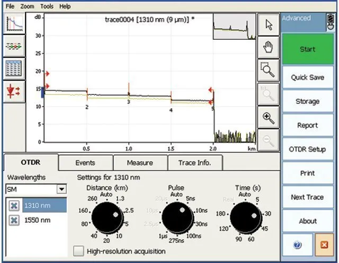Open the event table view icon
Screen dimensions: 339x263
click(x=12, y=68)
